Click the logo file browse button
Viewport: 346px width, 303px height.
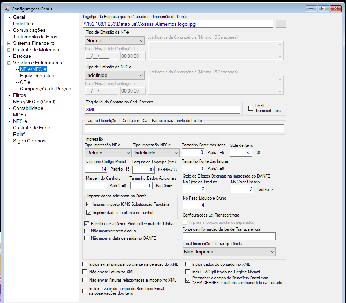pyautogui.click(x=281, y=24)
